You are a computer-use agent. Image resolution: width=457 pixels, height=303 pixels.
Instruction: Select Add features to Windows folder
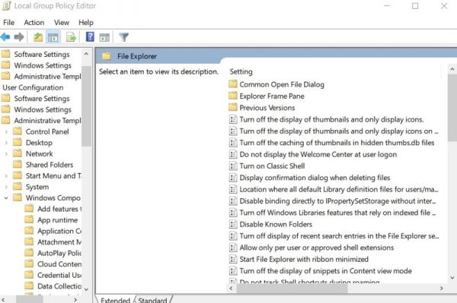click(x=59, y=209)
